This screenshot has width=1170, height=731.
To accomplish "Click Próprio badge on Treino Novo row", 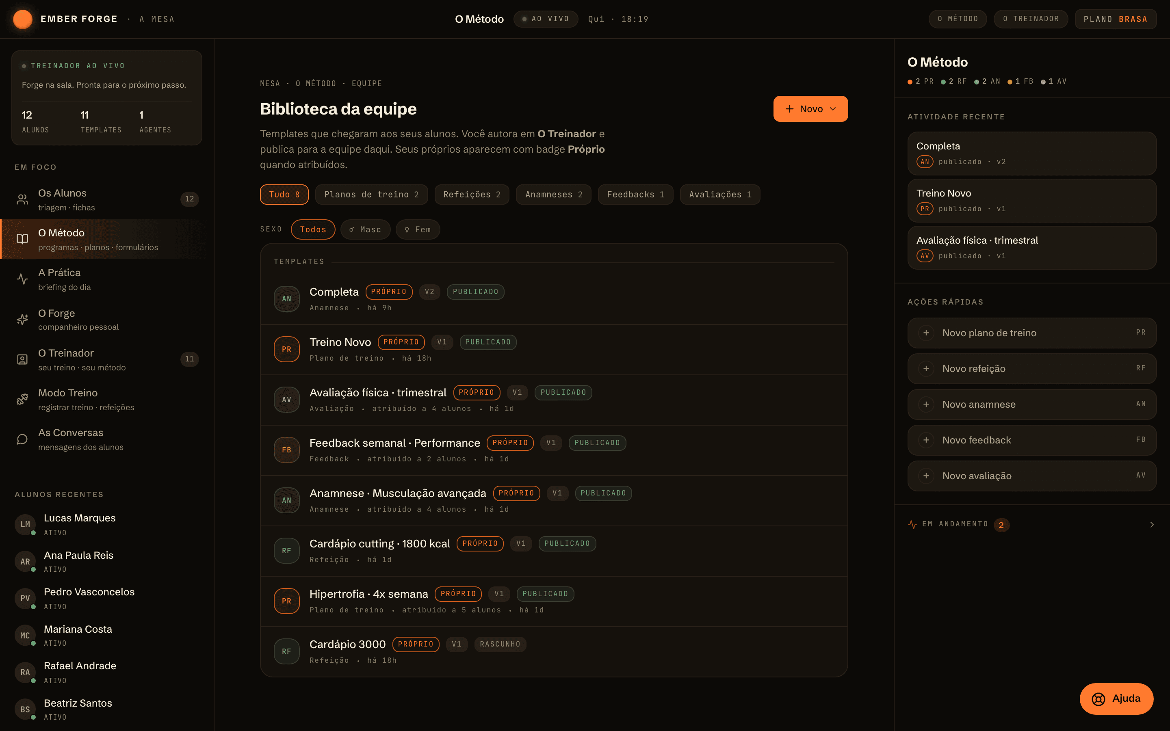I will 401,342.
